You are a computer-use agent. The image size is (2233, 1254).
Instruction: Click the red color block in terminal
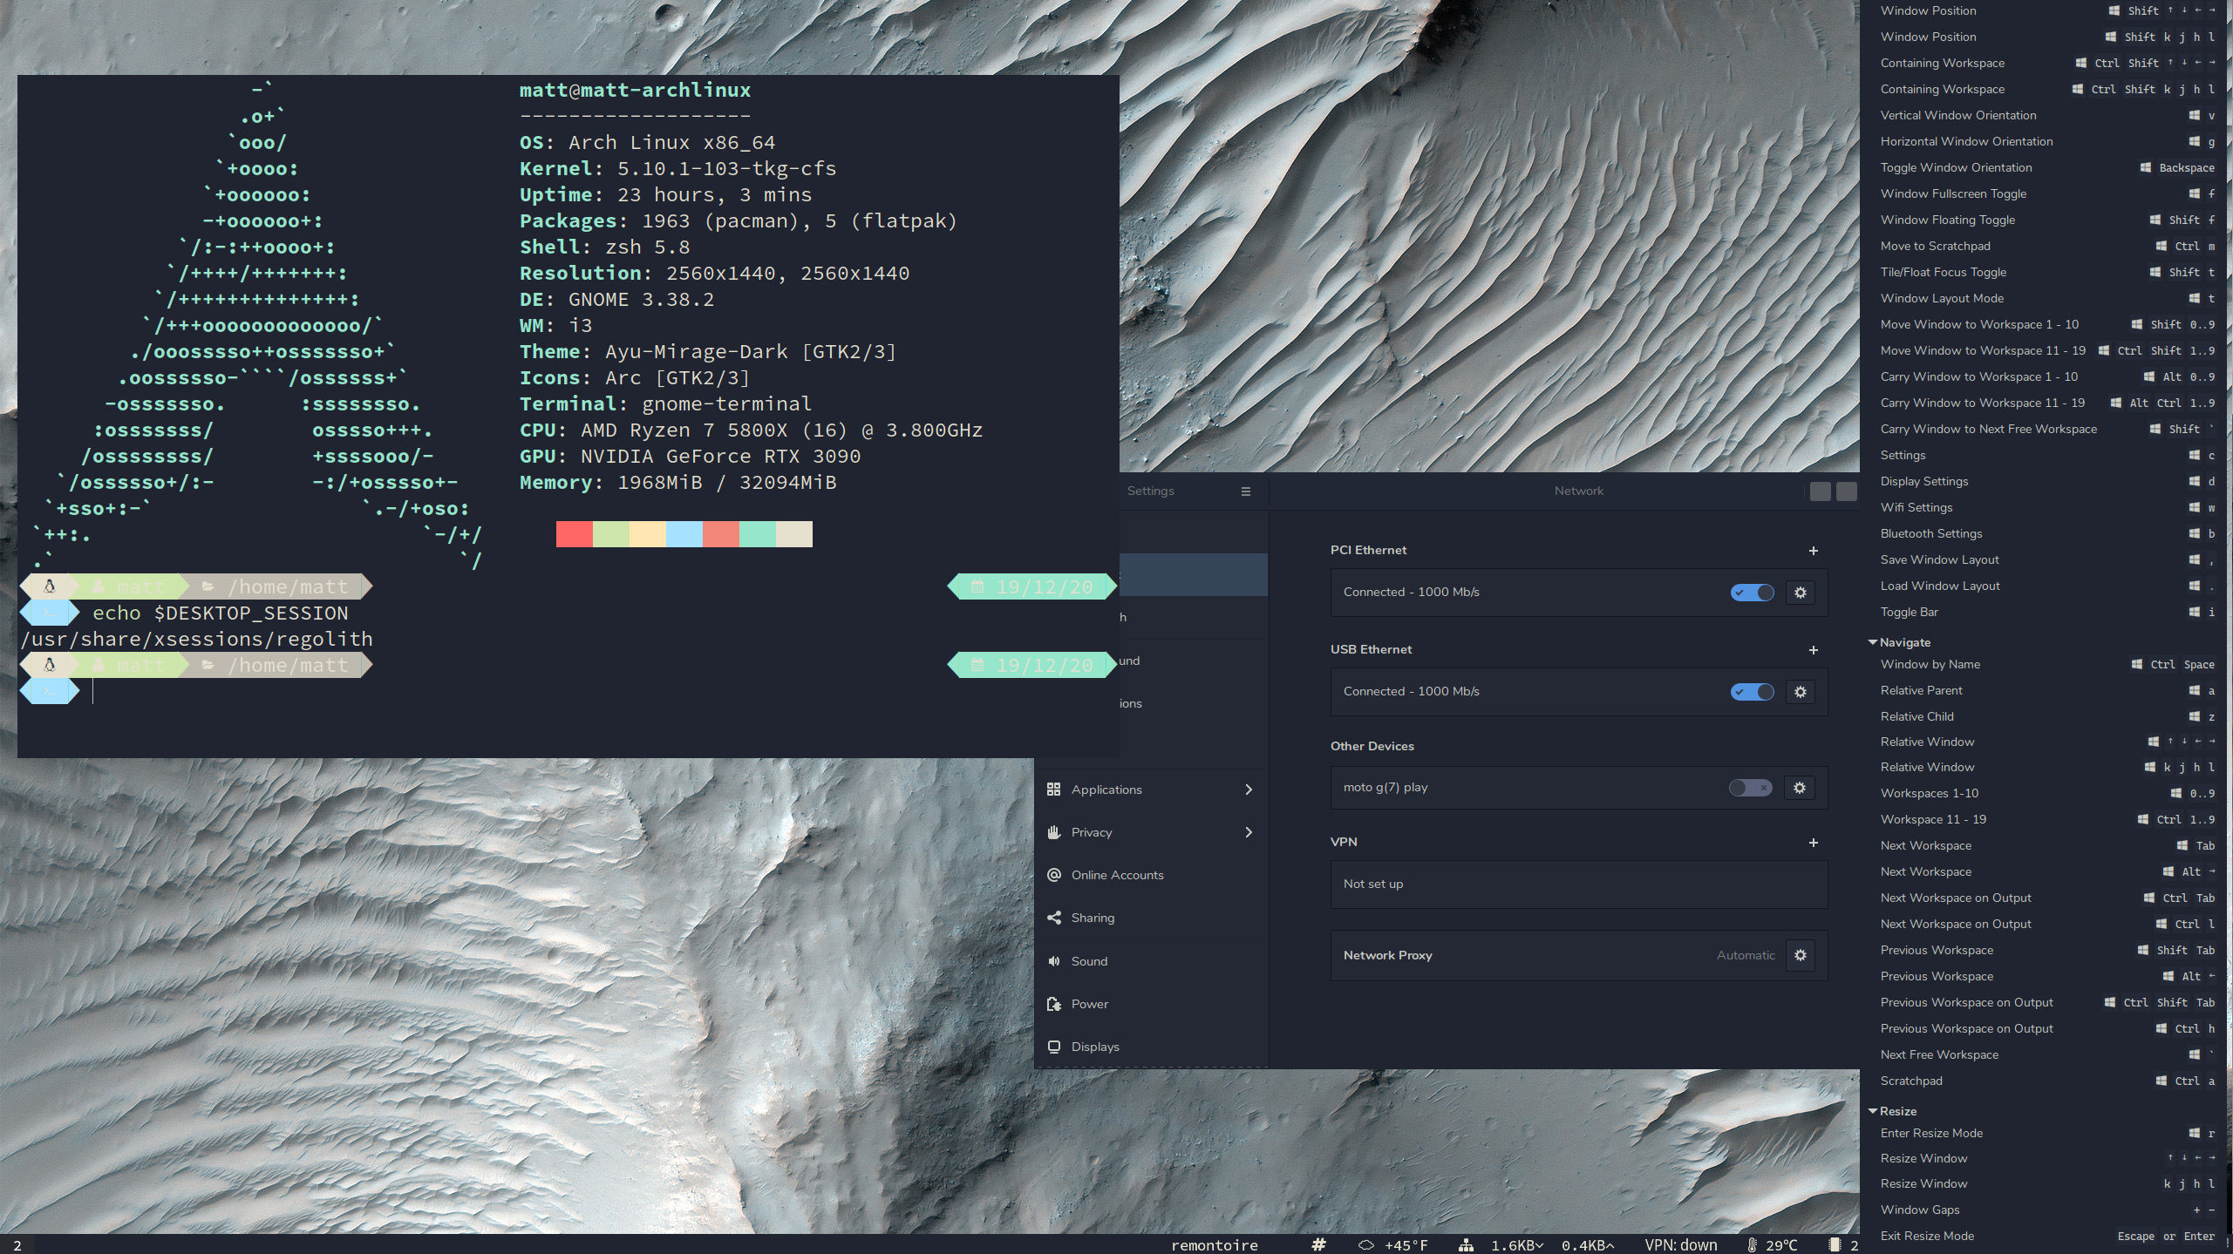(x=574, y=534)
